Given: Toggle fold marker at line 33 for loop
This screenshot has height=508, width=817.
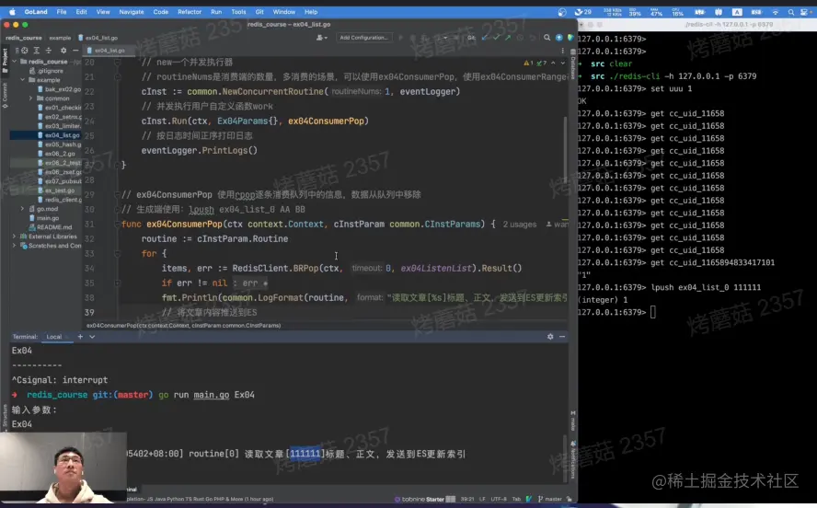Looking at the screenshot, I should [117, 253].
